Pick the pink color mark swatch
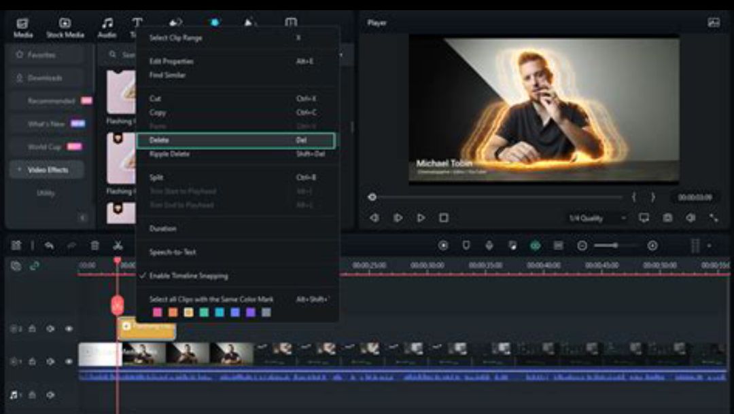Screen dimensions: 734x414 [x=158, y=312]
